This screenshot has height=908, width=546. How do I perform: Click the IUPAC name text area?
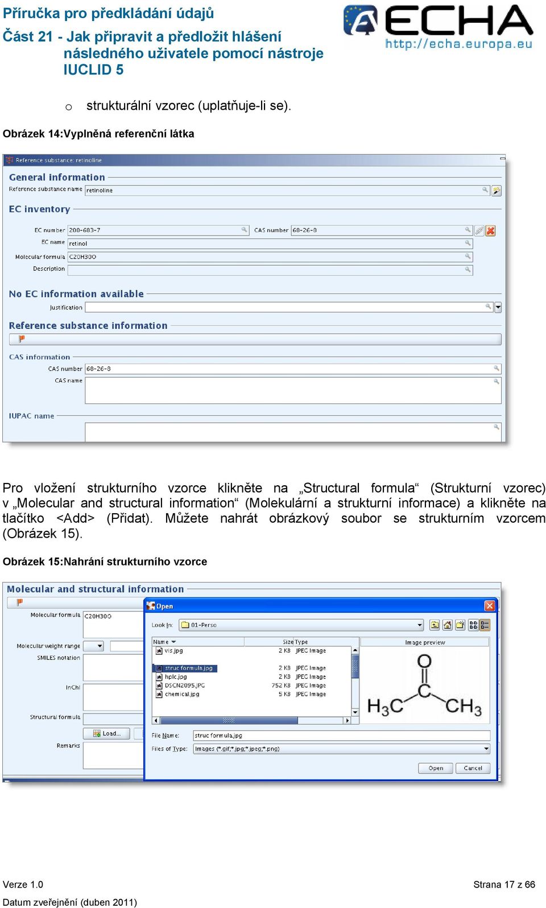tap(293, 432)
